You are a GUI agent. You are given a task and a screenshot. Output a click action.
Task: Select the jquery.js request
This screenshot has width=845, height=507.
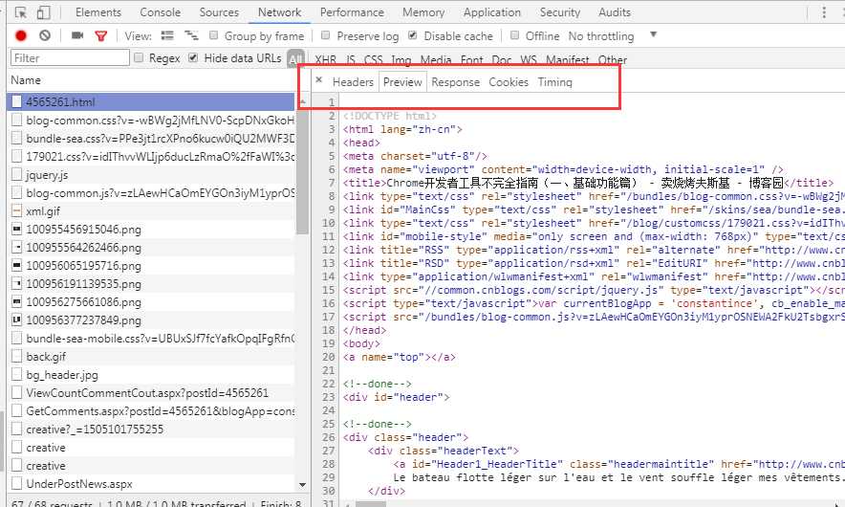tap(150, 175)
